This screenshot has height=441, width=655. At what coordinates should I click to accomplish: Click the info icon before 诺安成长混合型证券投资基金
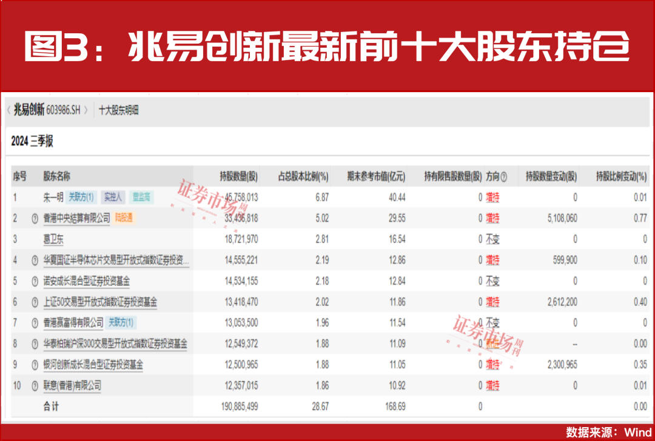click(35, 282)
